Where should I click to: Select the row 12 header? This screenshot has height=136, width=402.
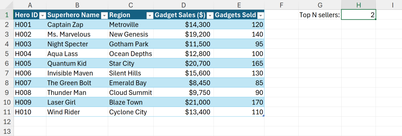(x=7, y=122)
